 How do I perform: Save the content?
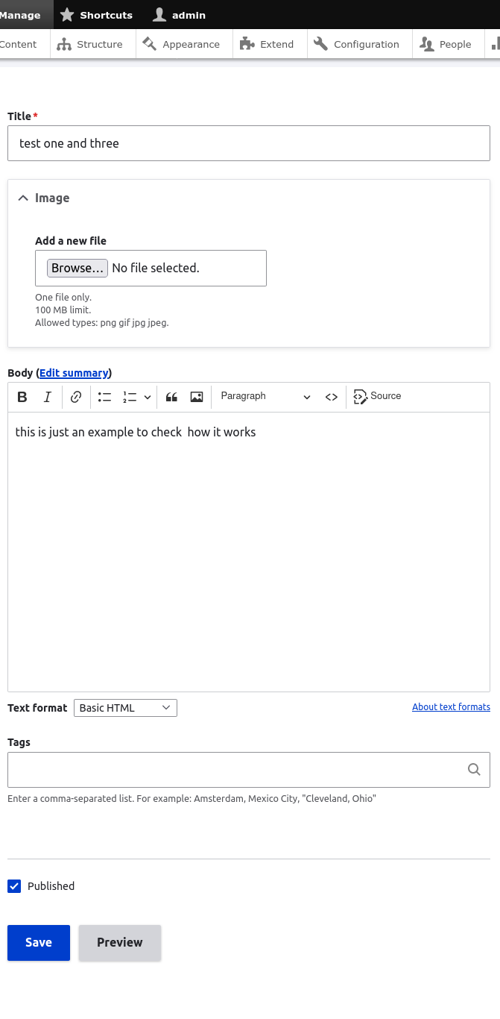pyautogui.click(x=38, y=942)
